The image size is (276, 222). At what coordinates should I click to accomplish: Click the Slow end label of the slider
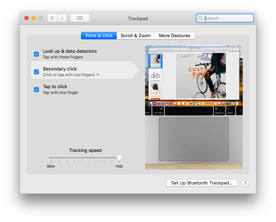click(51, 166)
